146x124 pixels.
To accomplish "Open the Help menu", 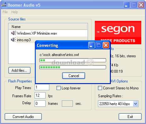I will point(15,12).
